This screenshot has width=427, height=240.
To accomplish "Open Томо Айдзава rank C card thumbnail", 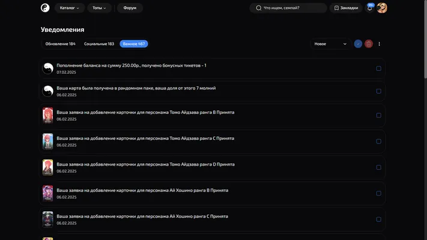I will click(x=47, y=142).
